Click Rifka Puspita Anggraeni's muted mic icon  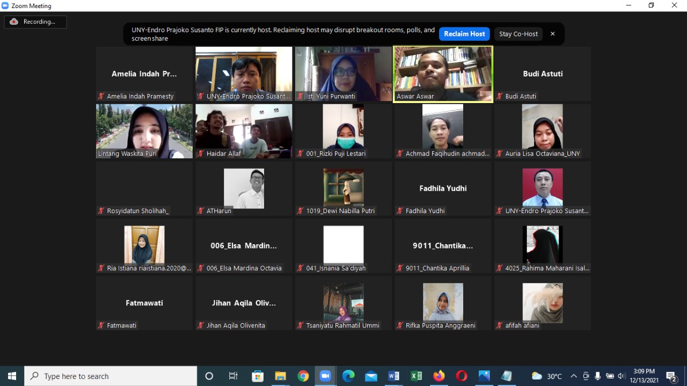[x=400, y=325]
